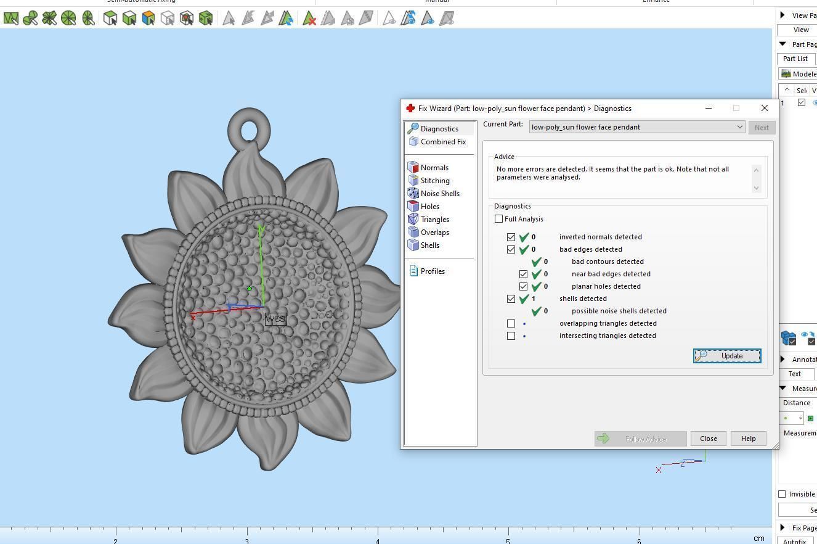The height and width of the screenshot is (544, 817).
Task: Collapse the Measurement section
Action: click(782, 388)
